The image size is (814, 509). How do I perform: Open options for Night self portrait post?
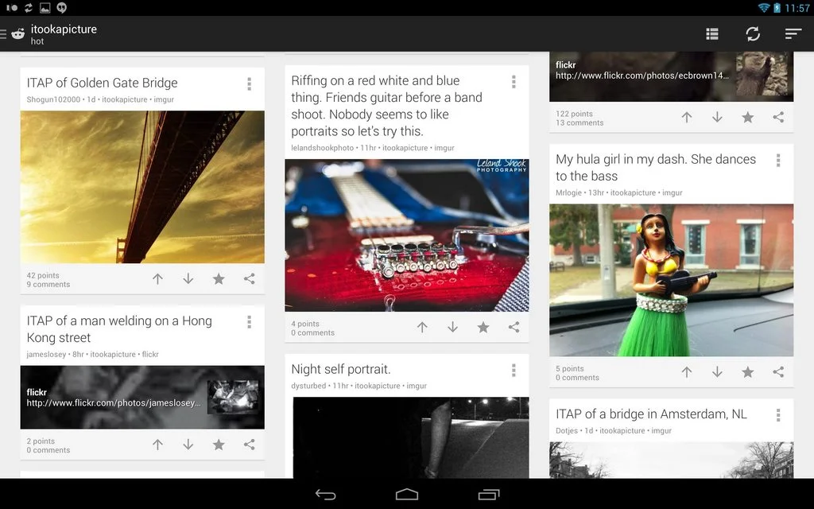click(x=514, y=370)
